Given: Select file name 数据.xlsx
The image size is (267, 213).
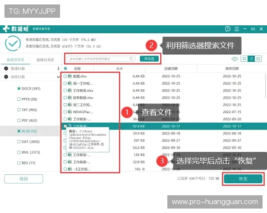Looking at the screenshot, I should [80, 76].
